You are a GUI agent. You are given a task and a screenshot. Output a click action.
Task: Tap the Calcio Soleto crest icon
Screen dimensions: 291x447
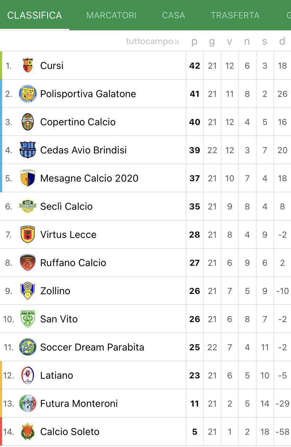(x=28, y=432)
